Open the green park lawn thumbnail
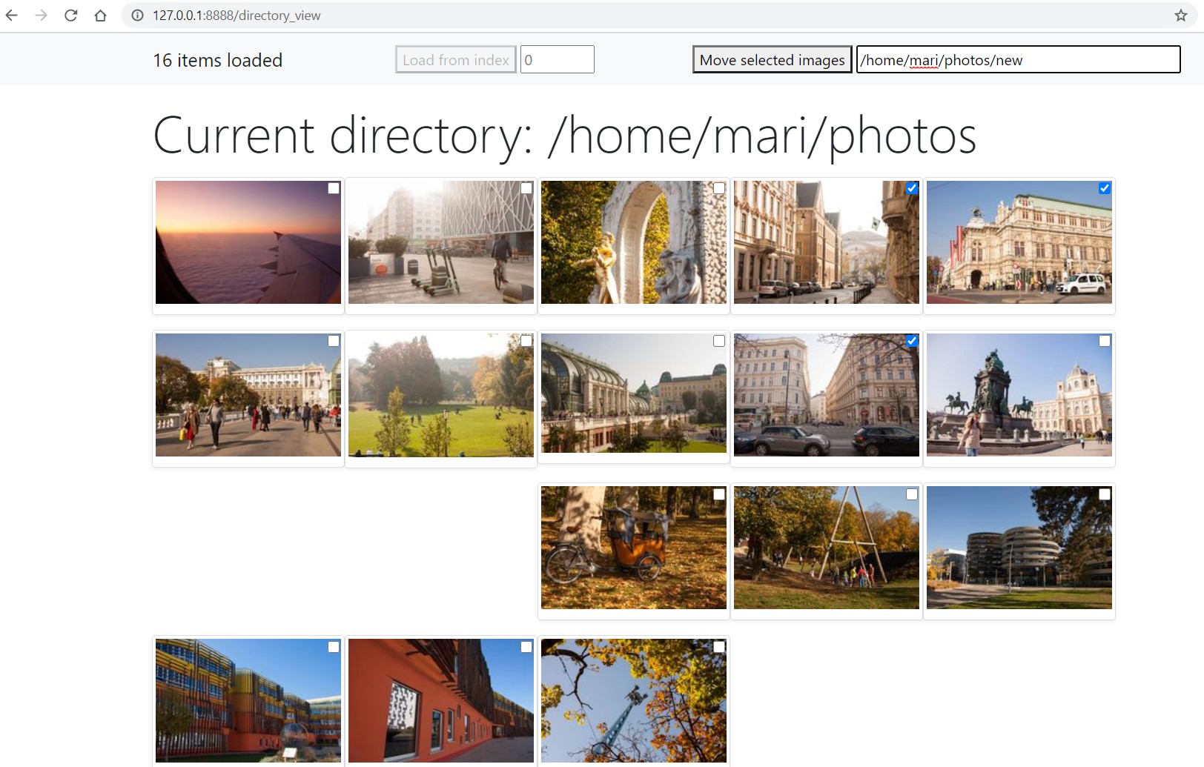1204x767 pixels. [441, 395]
